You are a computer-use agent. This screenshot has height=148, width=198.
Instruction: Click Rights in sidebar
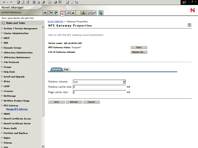tap(7, 138)
